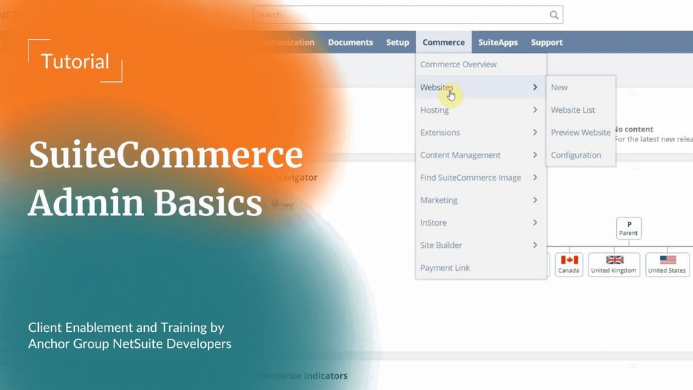Open the Commerce menu
Image resolution: width=693 pixels, height=390 pixels.
click(444, 42)
